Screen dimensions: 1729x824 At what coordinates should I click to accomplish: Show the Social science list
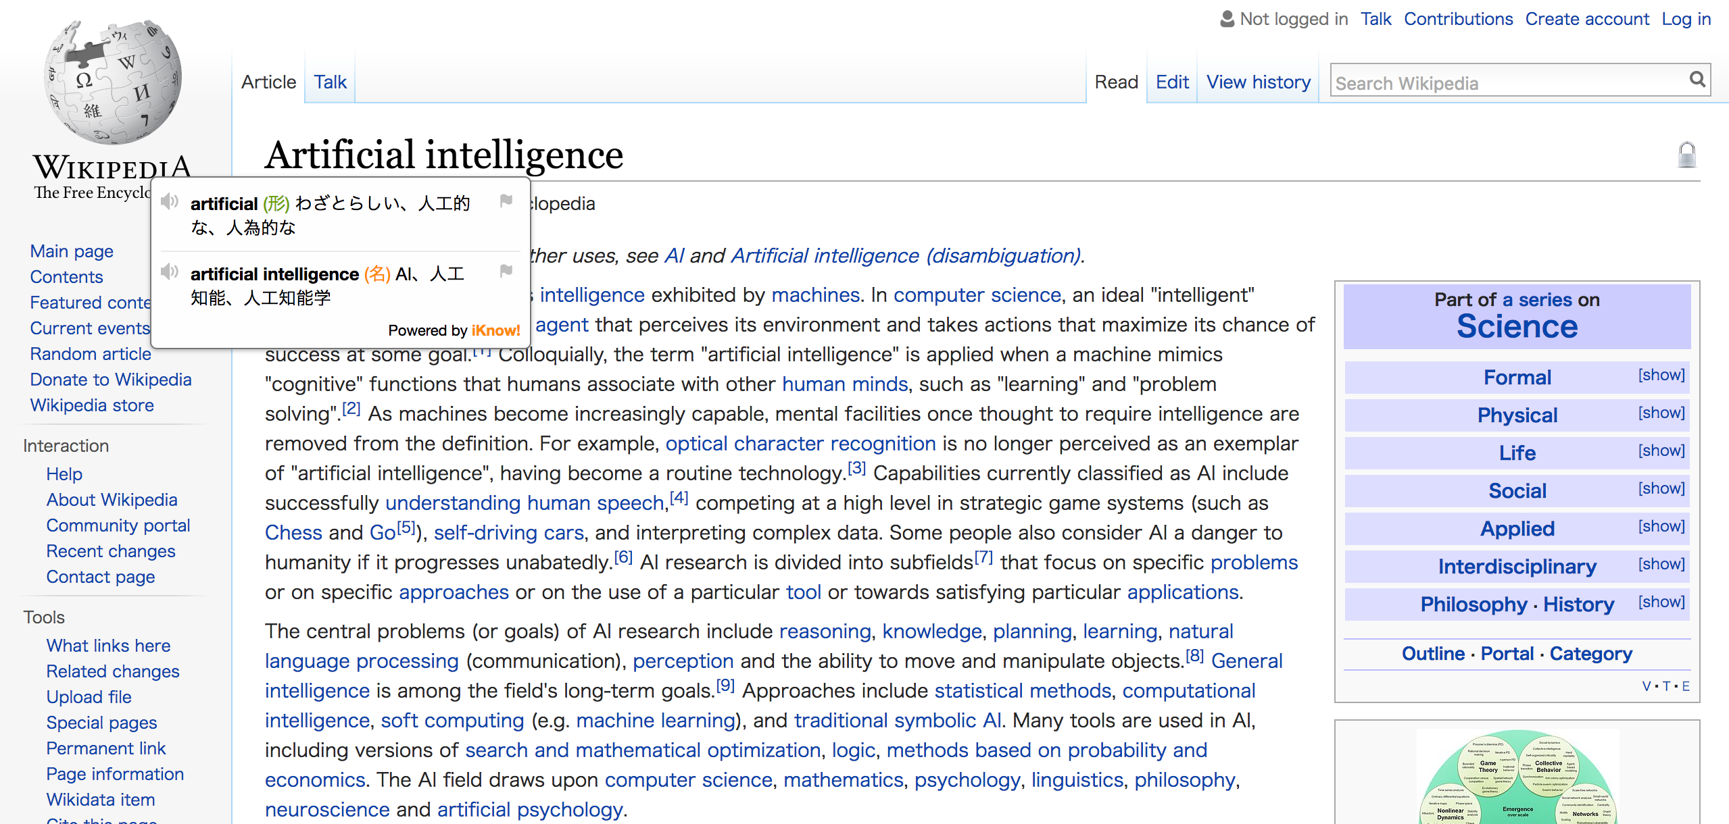click(x=1661, y=488)
